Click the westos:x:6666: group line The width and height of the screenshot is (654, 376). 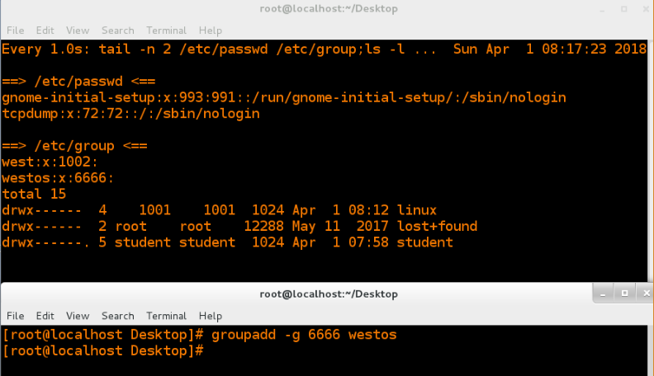pos(58,178)
